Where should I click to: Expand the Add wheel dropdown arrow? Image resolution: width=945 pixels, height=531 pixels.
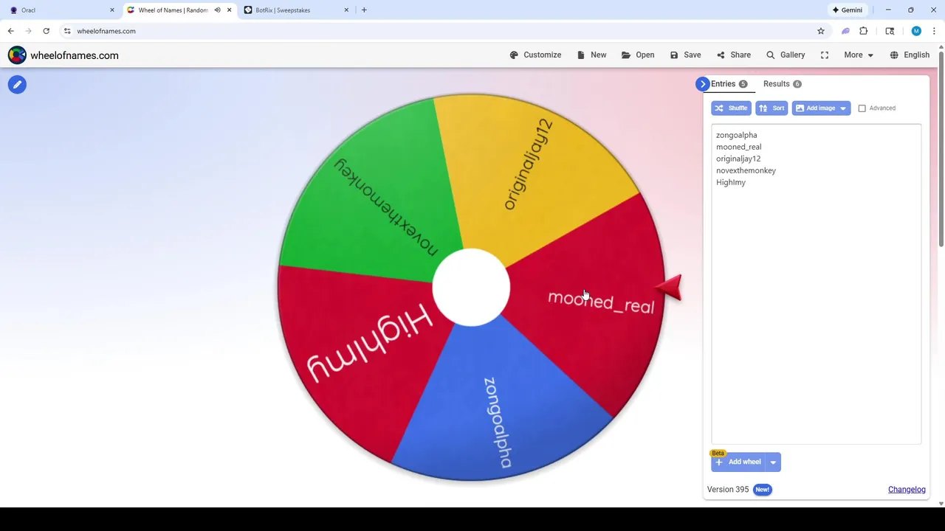[x=773, y=462]
